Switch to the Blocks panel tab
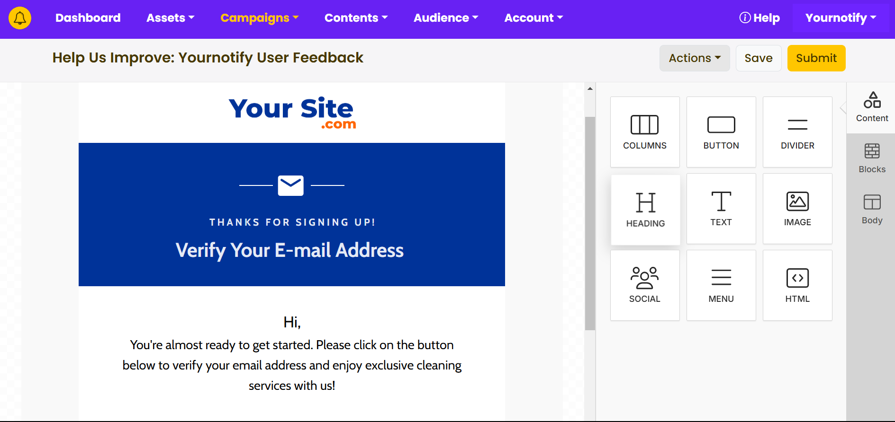895x422 pixels. (x=872, y=159)
